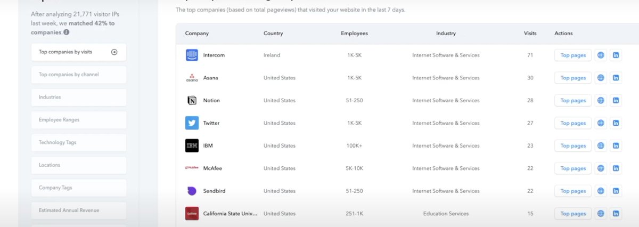Open Twitter's LinkedIn icon
The width and height of the screenshot is (639, 227).
[616, 123]
